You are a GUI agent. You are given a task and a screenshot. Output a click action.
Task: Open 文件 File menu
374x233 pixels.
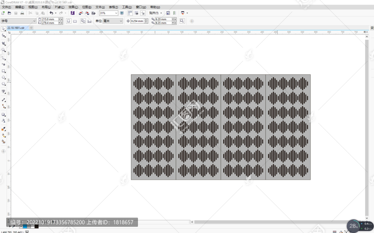(x=6, y=7)
